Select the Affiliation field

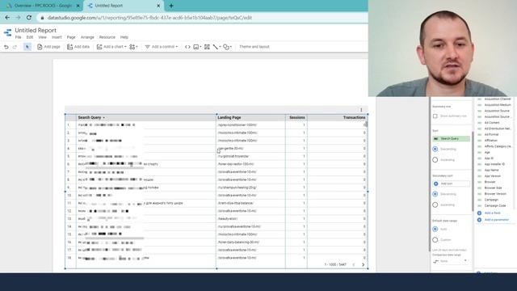click(x=491, y=141)
